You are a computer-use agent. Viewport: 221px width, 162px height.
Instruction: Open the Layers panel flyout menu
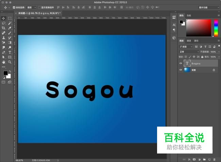click(219, 41)
